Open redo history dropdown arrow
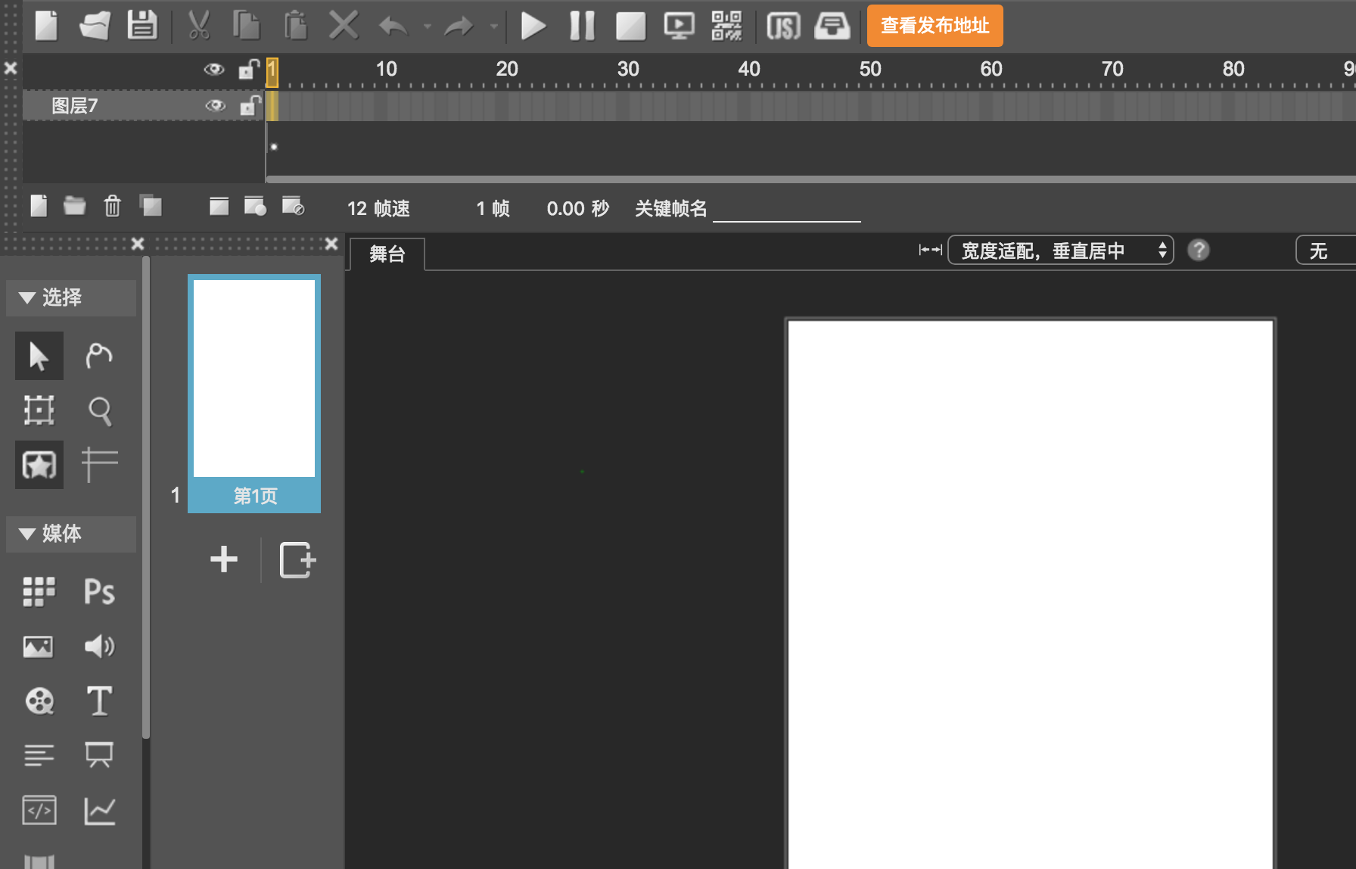Screen dimensions: 1356x869 (x=493, y=27)
